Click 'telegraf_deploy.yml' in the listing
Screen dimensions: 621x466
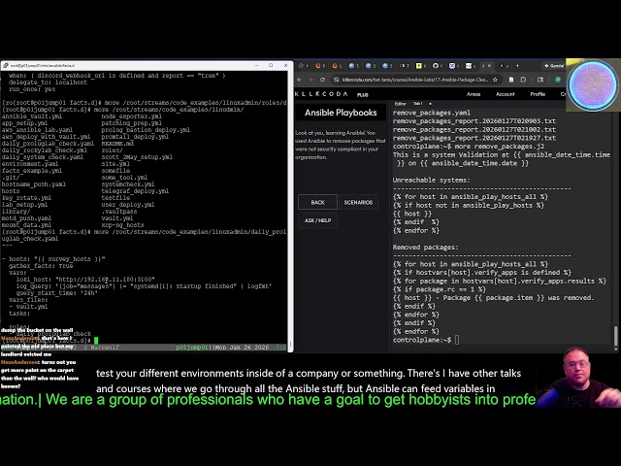click(135, 191)
